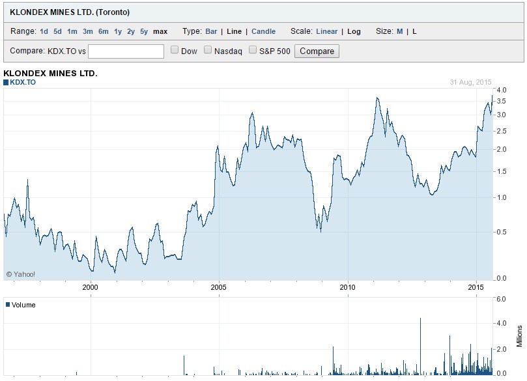
Task: Set chart range to 1d
Action: point(44,31)
